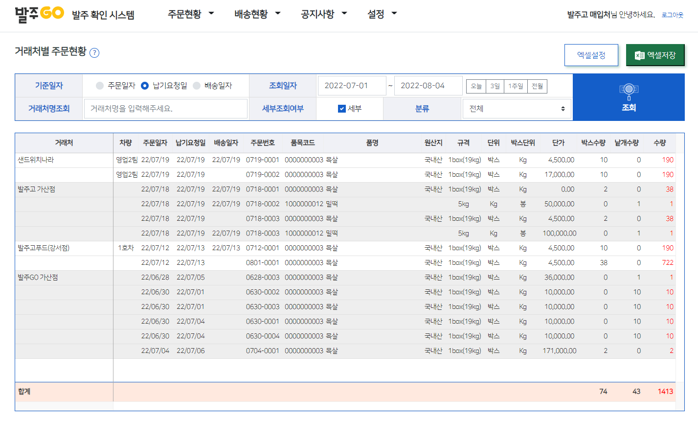The image size is (698, 422).
Task: Click the 발주 확인 시스템 title text
Action: click(103, 15)
